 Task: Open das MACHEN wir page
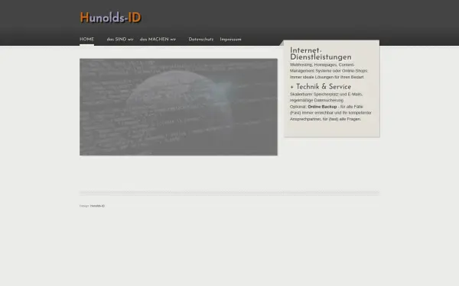[158, 40]
